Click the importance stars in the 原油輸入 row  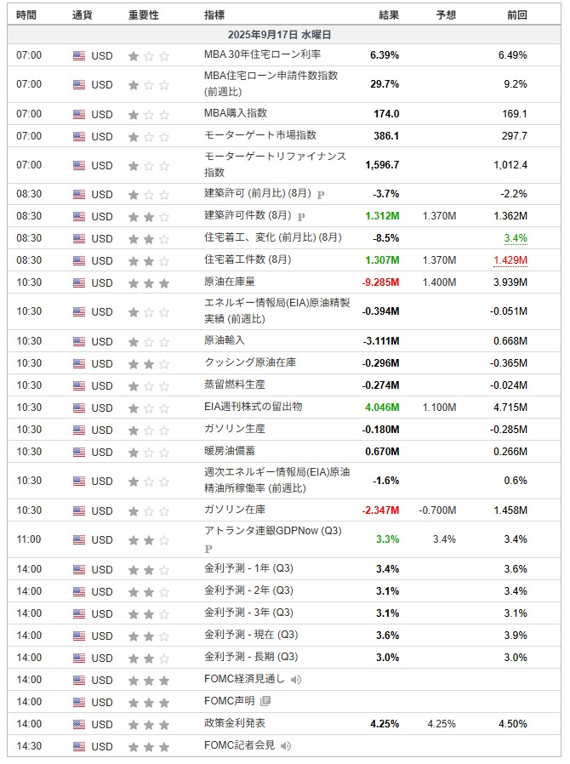(x=149, y=341)
